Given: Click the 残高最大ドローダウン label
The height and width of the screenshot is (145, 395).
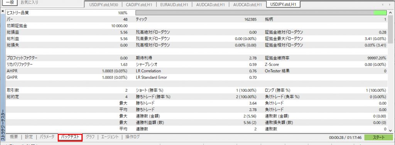Looking at the screenshot, I should 153,39.
